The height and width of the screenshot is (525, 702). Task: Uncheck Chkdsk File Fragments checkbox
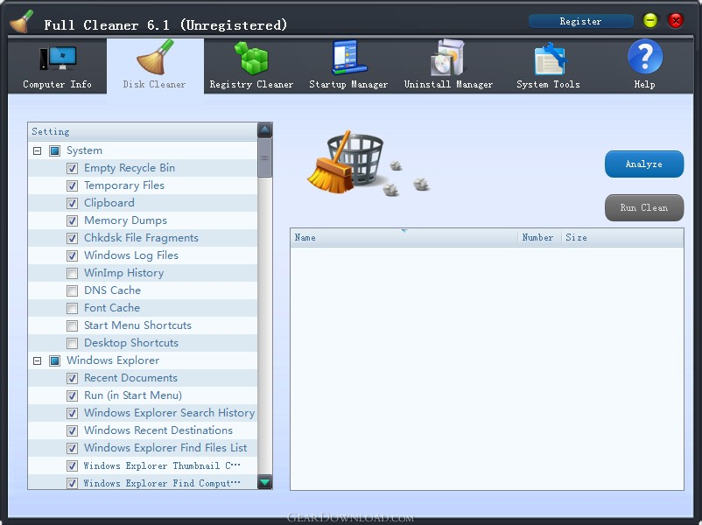click(x=72, y=238)
